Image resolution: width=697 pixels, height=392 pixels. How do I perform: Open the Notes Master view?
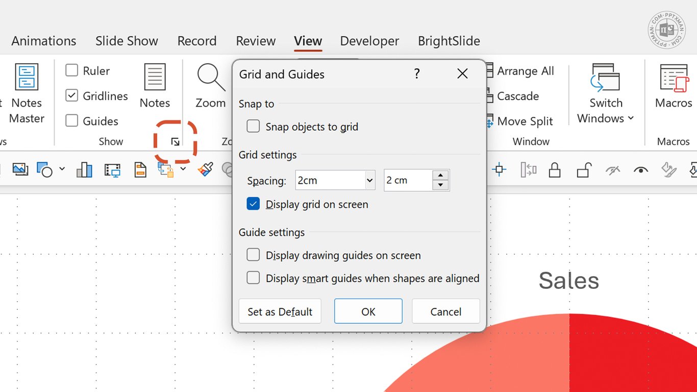coord(27,94)
